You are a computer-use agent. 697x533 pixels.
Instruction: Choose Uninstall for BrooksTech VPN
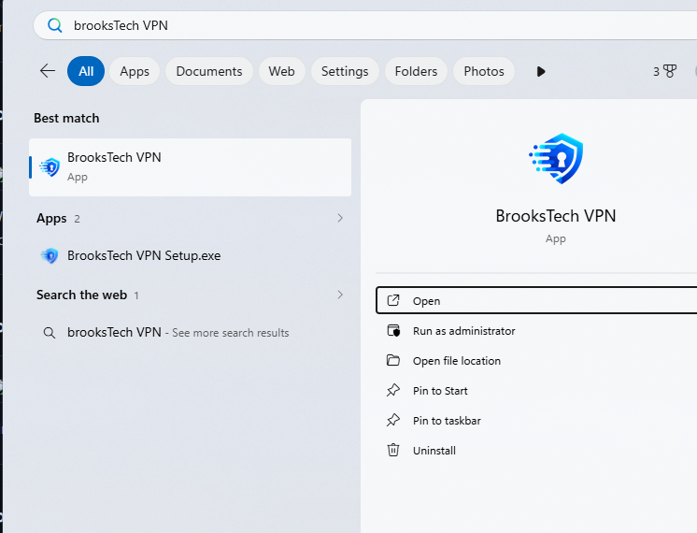click(x=536, y=451)
